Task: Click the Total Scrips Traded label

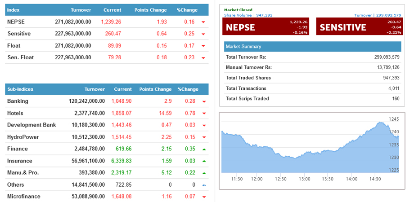Action: coord(247,98)
